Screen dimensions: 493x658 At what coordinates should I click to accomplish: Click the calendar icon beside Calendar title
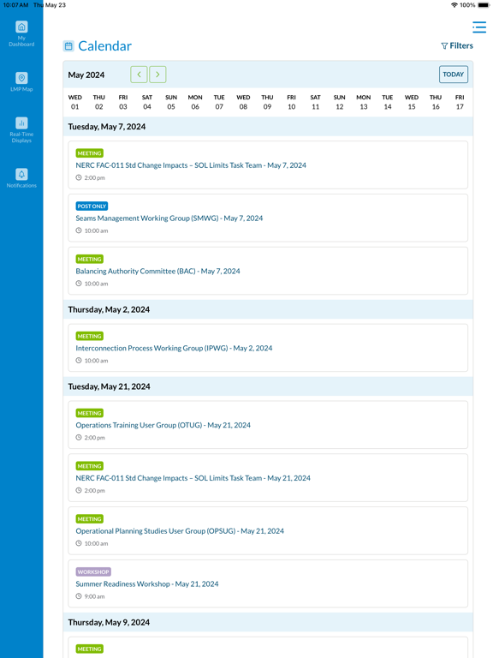[x=68, y=46]
